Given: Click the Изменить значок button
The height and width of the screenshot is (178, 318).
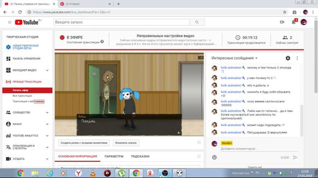Looking at the screenshot, I should (126, 143).
